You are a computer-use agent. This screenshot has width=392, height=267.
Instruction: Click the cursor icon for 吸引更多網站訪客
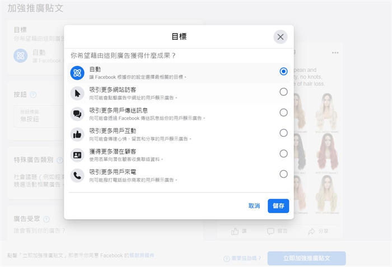[x=77, y=93]
